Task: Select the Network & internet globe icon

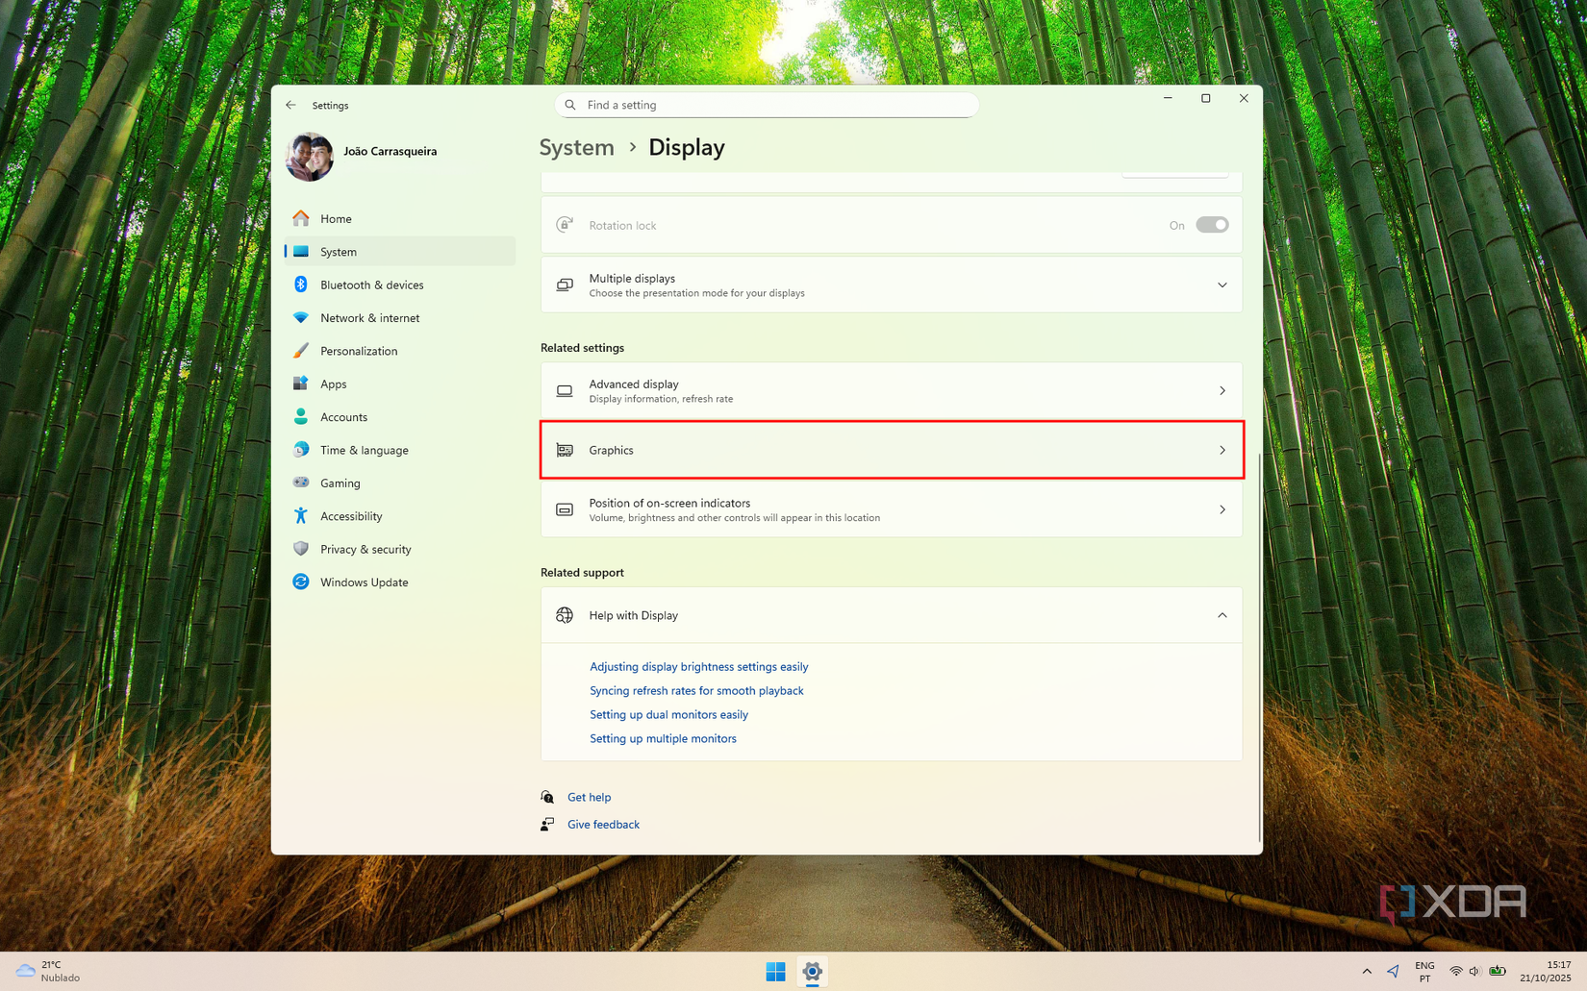Action: point(301,317)
